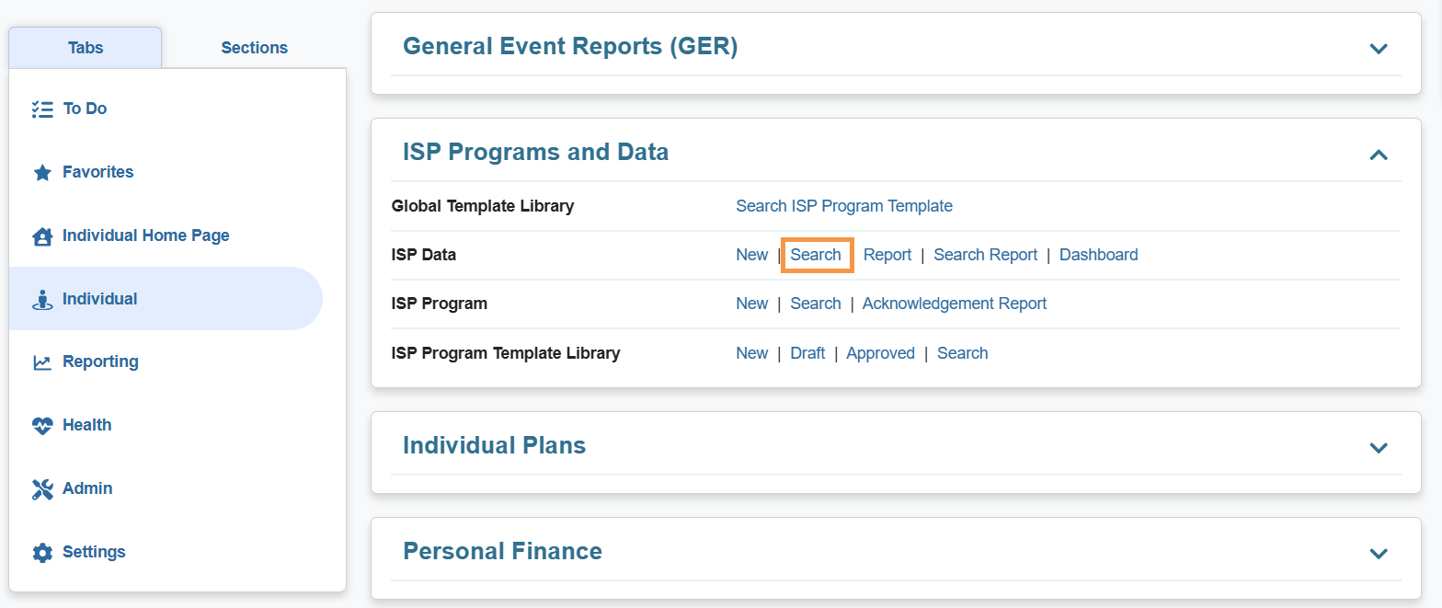Click the Admin tools icon

coord(41,488)
